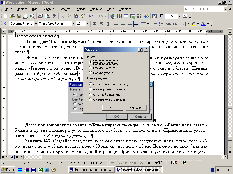Open dialog help with the question mark button
Screen dimensions: 233x174
(x=140, y=50)
